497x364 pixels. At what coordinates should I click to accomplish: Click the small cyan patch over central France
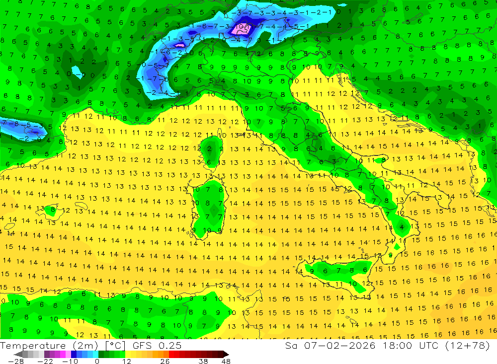coord(77,72)
